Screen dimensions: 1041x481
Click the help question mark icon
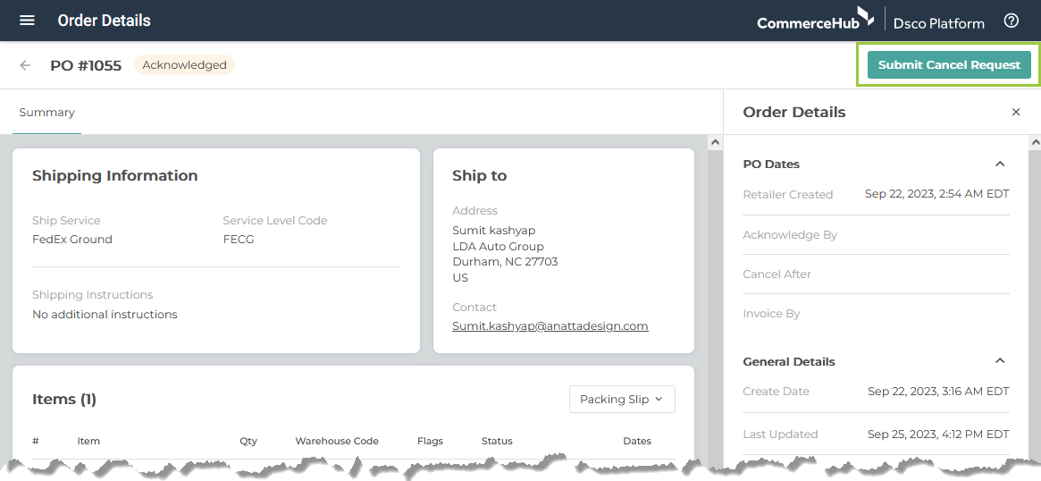point(1012,21)
